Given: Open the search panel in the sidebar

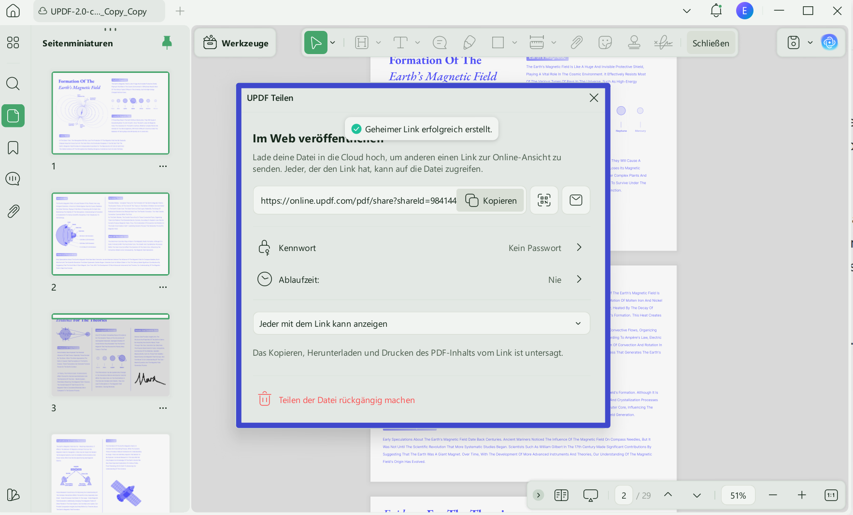Looking at the screenshot, I should point(13,84).
